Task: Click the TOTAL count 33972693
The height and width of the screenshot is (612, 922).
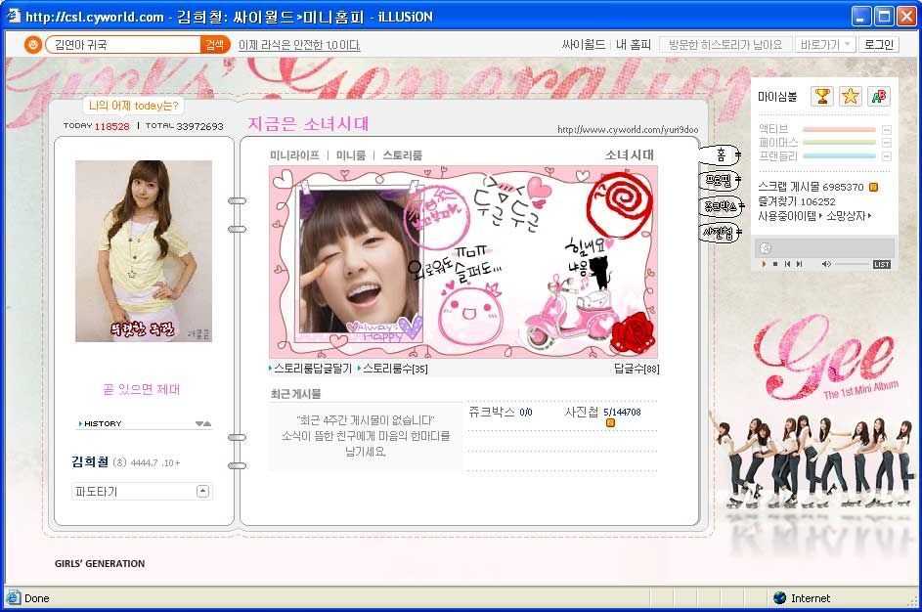Action: [199, 126]
